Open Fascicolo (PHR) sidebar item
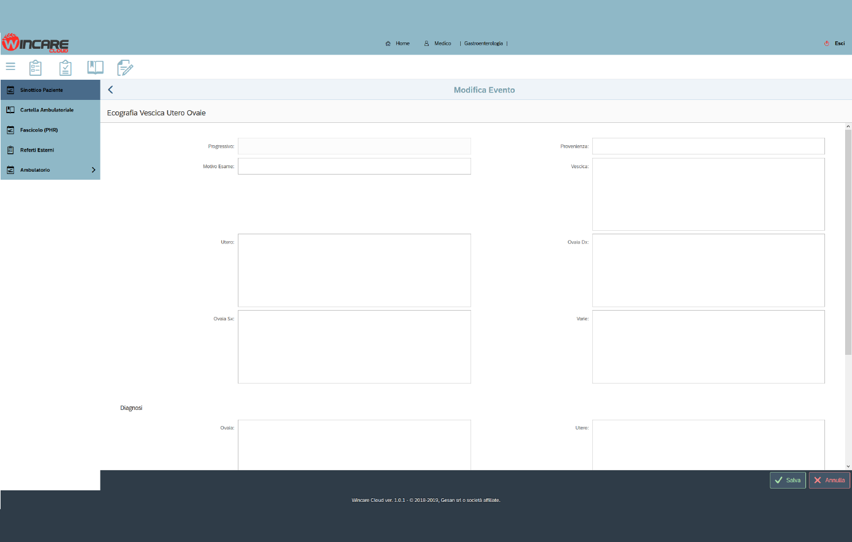 click(38, 130)
